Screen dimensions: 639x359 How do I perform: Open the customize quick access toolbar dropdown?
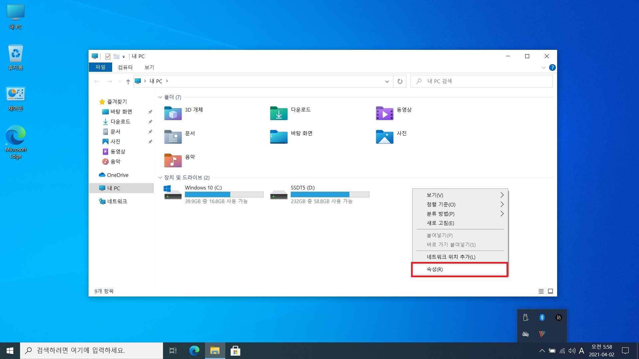pyautogui.click(x=123, y=57)
